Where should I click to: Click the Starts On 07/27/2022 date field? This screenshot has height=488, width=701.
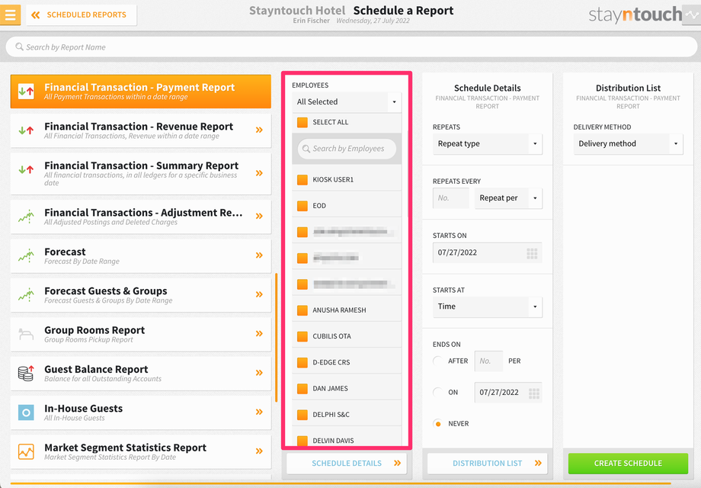(x=488, y=252)
